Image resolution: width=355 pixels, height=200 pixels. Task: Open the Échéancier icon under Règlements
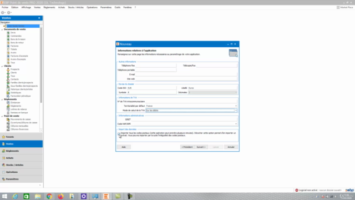[x=8, y=102]
